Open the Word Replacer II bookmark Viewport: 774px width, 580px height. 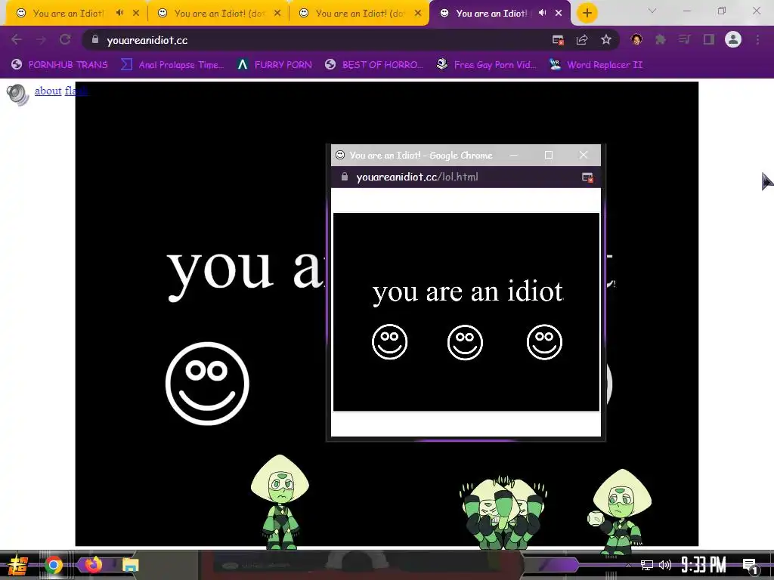pyautogui.click(x=596, y=65)
